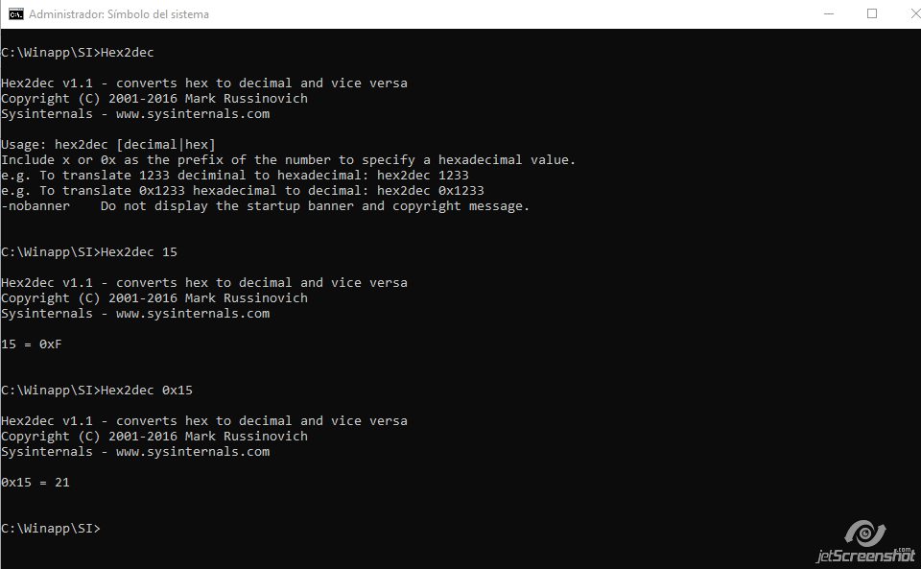Viewport: 921px width, 569px height.
Task: Maximize the Símbolo del sistema window
Action: (872, 14)
